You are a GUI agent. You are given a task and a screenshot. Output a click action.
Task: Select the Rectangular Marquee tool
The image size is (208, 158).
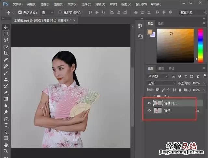pos(6,34)
